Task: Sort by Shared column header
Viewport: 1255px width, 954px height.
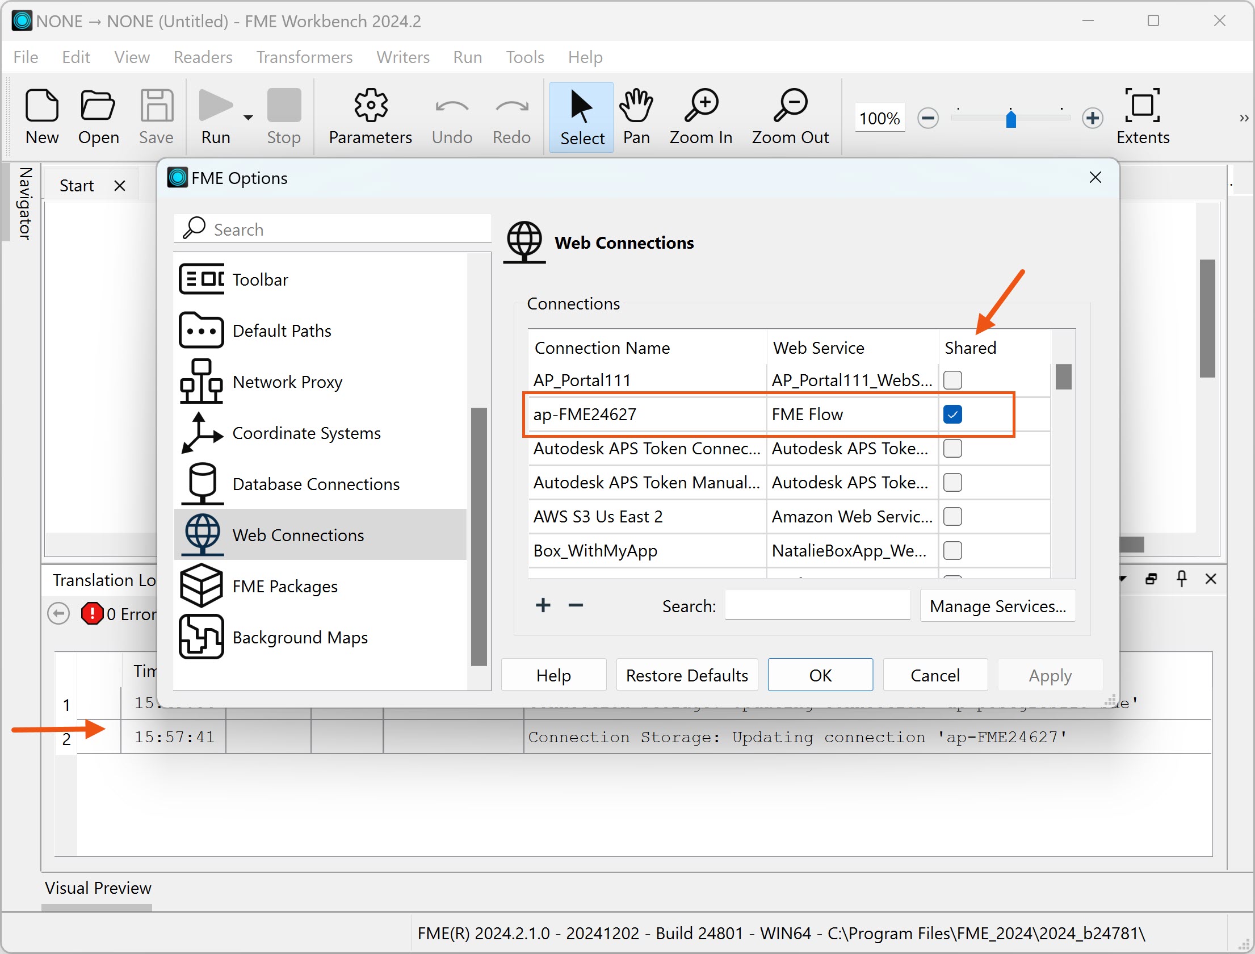Action: (994, 347)
